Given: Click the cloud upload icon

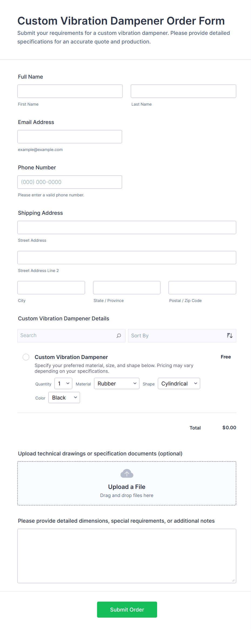Looking at the screenshot, I should tap(127, 474).
